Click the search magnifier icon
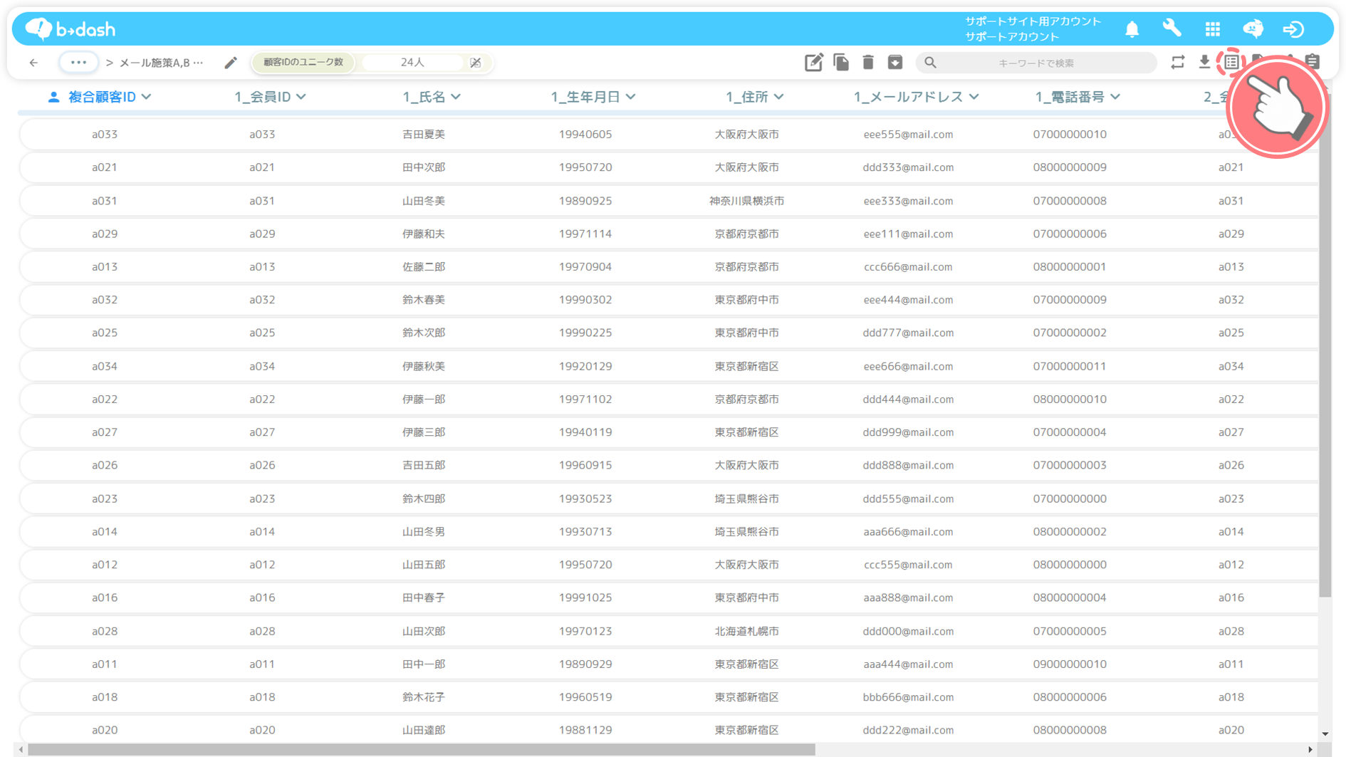 pyautogui.click(x=930, y=63)
